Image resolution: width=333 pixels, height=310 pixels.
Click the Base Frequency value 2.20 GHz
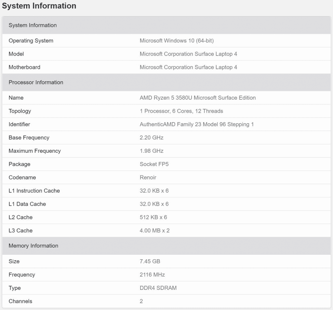pyautogui.click(x=152, y=138)
